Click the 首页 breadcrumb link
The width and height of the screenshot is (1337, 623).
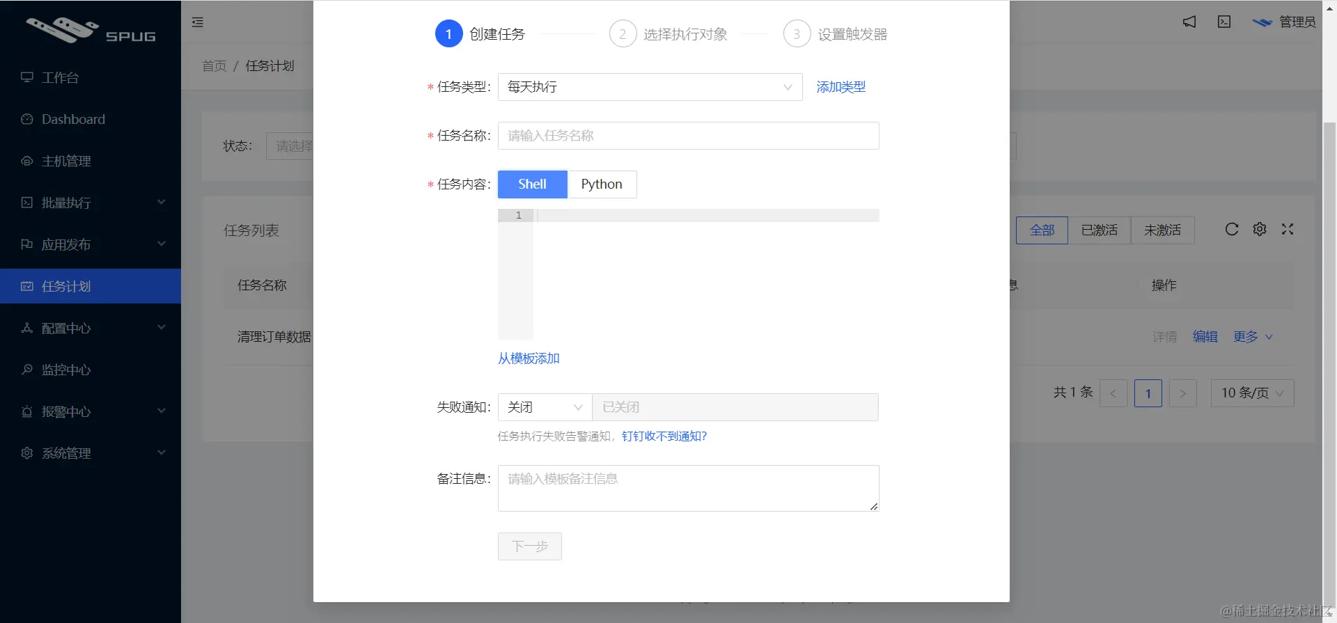(214, 66)
